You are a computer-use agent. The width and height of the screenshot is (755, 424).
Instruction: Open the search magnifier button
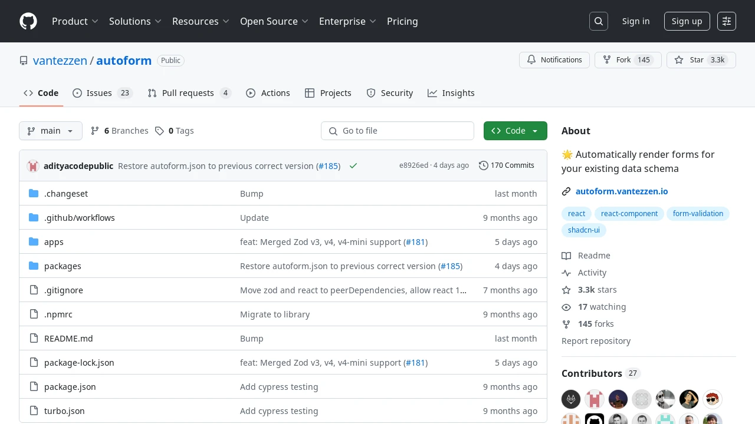click(x=599, y=21)
